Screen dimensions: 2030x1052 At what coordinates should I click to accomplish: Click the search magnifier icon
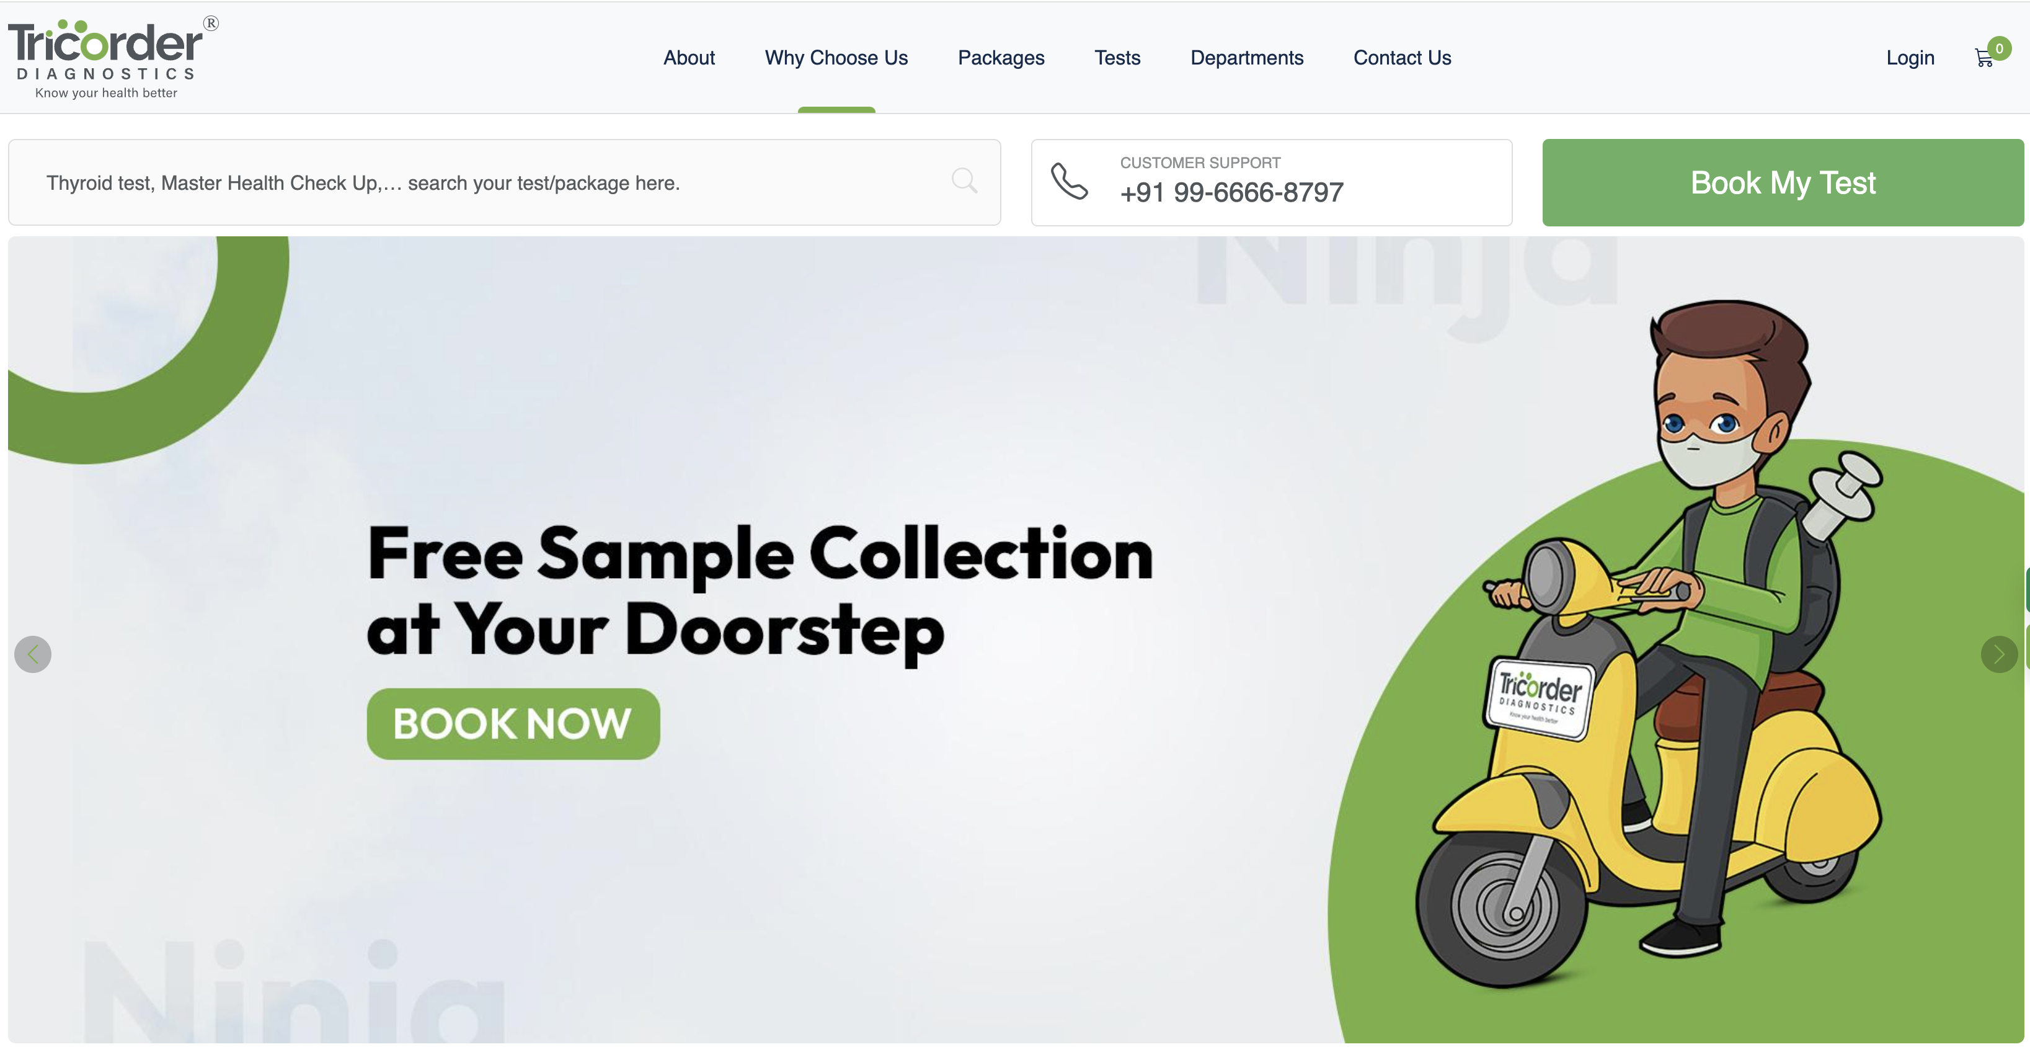pyautogui.click(x=964, y=181)
